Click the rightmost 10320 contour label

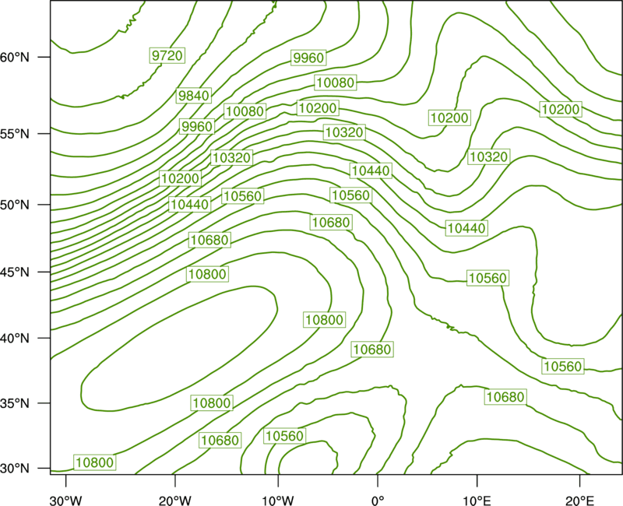pos(489,157)
